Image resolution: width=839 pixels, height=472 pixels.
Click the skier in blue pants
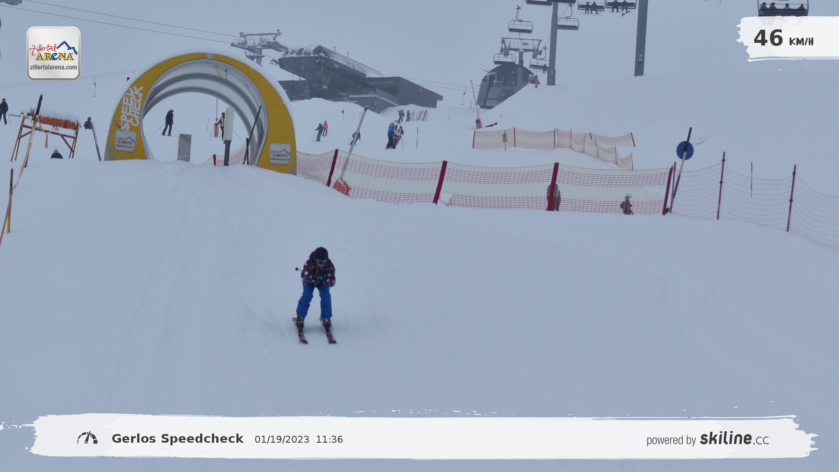(317, 288)
